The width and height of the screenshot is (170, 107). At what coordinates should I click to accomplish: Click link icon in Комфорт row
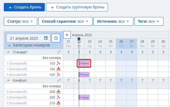59,80
